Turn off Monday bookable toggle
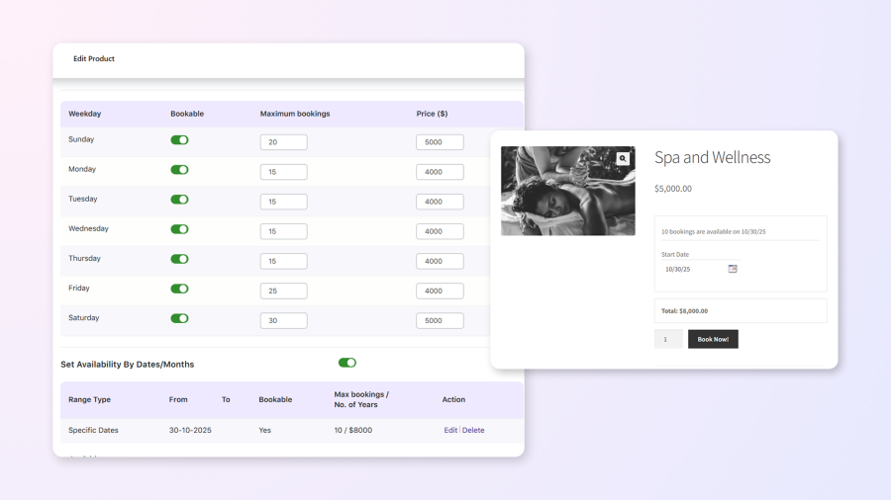 (x=179, y=170)
